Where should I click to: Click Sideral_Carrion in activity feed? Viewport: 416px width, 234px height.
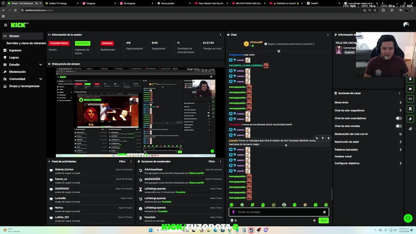click(x=64, y=169)
